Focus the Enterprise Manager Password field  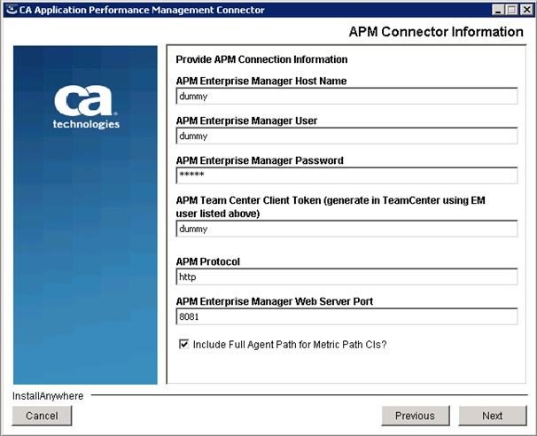click(x=346, y=175)
